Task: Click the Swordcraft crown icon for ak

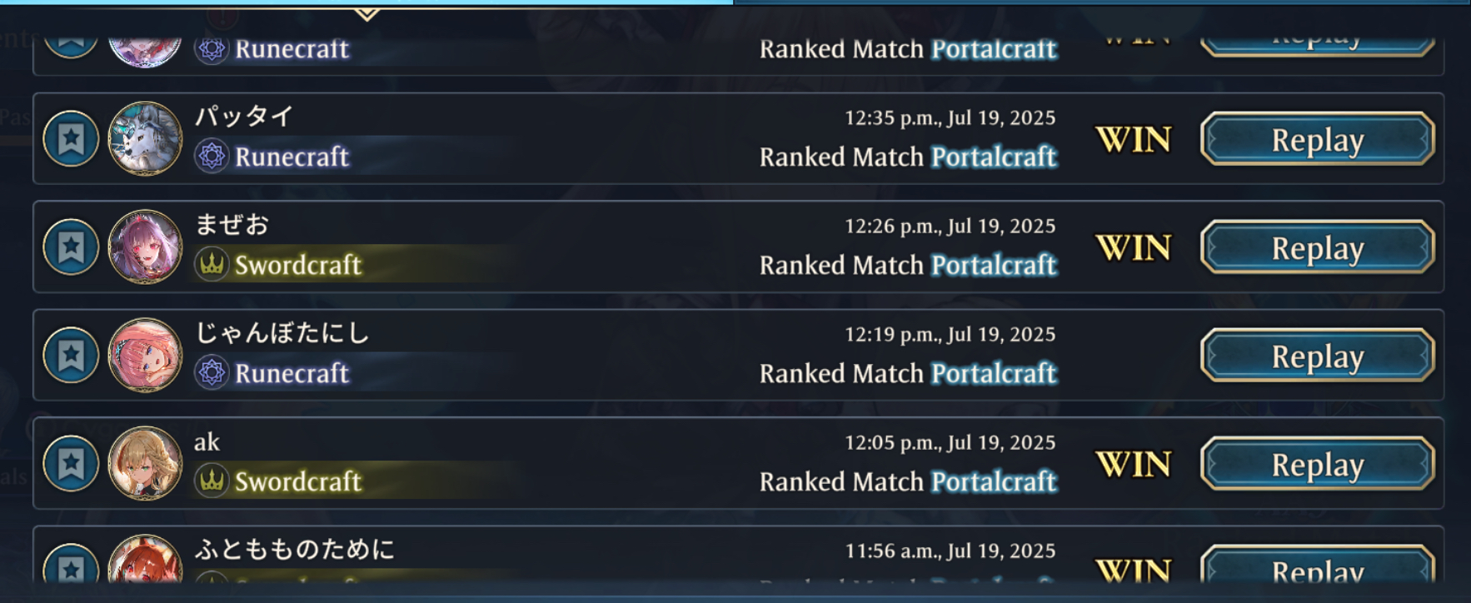Action: click(212, 481)
